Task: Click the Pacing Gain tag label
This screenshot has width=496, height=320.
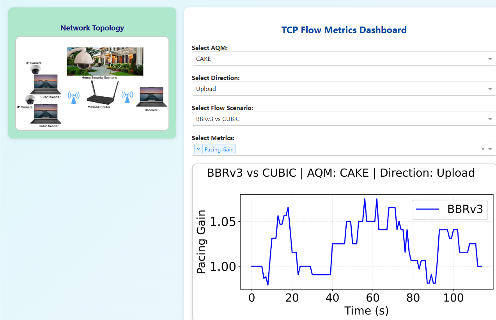Action: [x=219, y=149]
